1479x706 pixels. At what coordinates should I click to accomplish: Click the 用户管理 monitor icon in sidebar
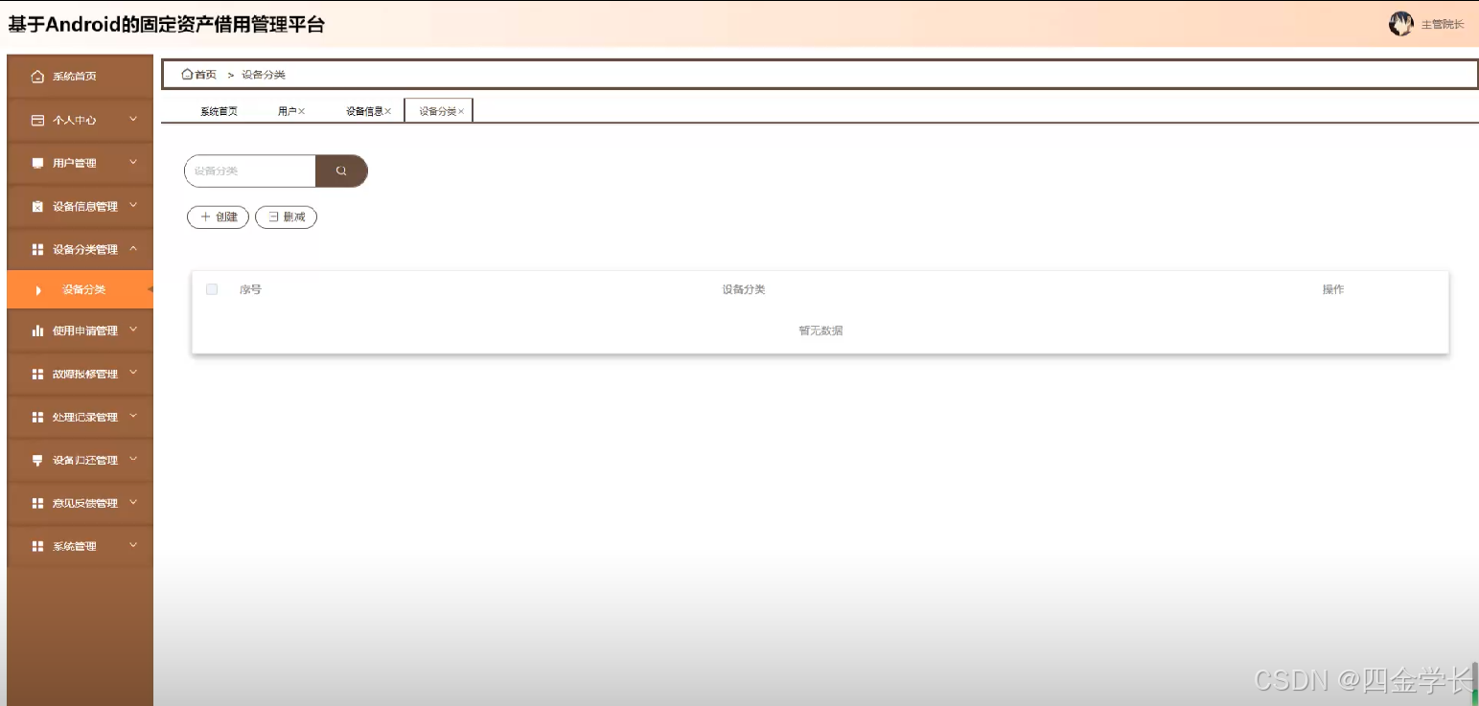(38, 164)
